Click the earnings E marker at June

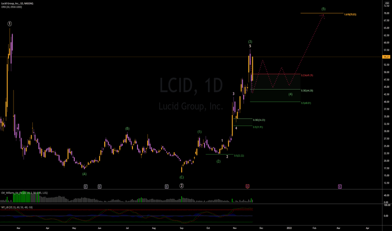100,186
